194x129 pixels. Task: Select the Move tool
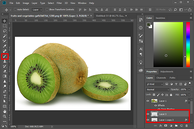coord(5,21)
